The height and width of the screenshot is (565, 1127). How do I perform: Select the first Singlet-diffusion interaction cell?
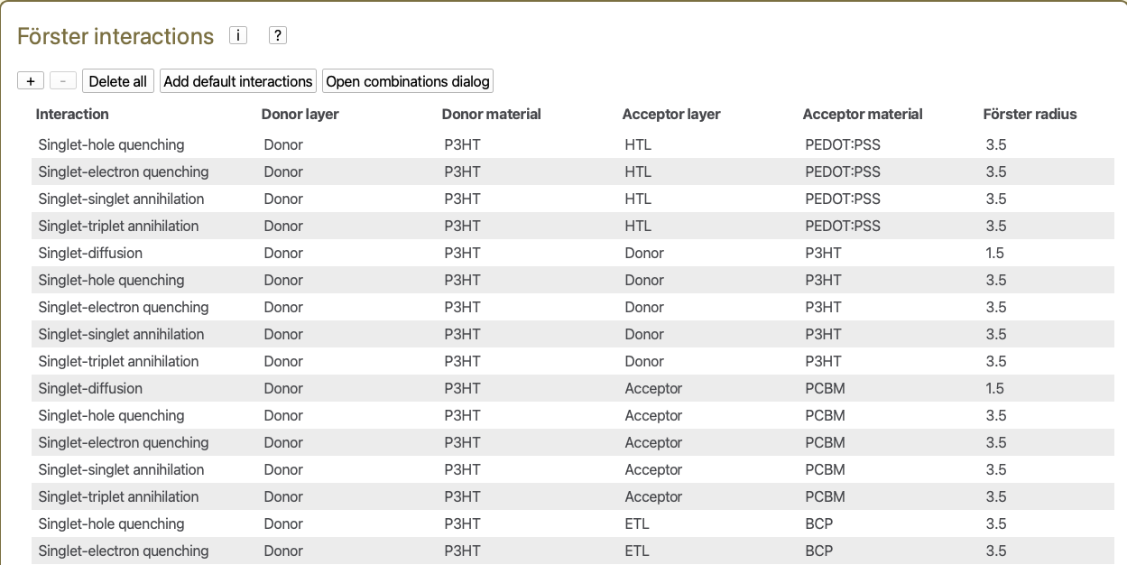(x=90, y=253)
